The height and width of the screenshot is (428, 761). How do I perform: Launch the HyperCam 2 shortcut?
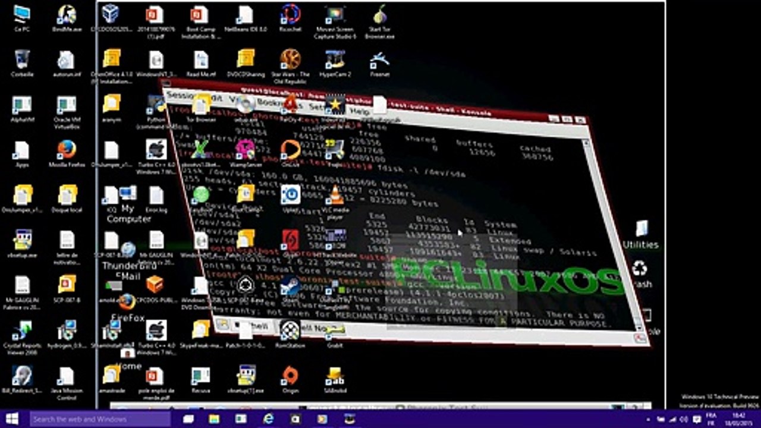pos(335,63)
